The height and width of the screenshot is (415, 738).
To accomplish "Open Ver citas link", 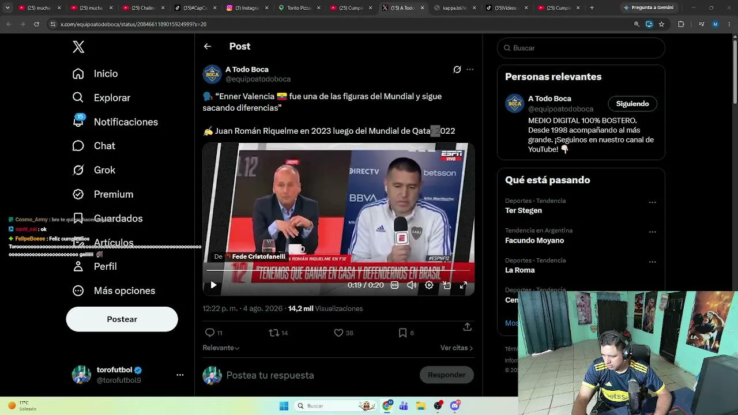I will coord(457,348).
